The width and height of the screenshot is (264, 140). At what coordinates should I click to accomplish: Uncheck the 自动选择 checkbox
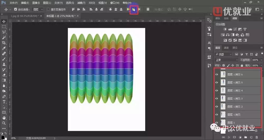(15, 9)
